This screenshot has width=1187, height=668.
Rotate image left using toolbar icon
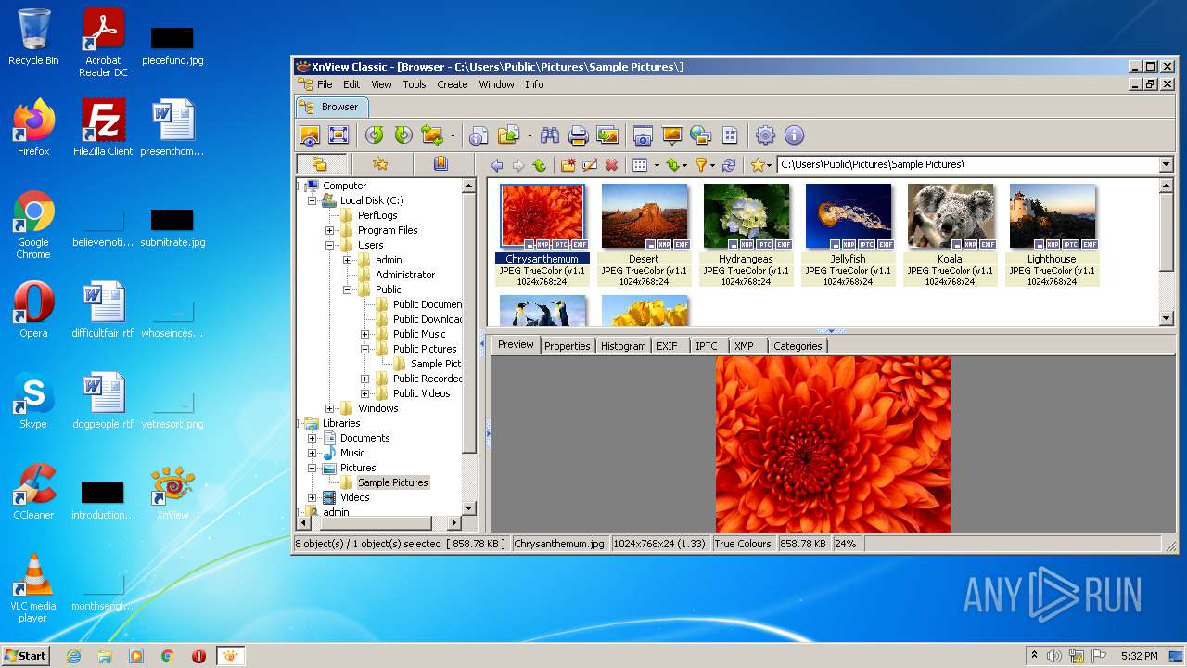[374, 135]
